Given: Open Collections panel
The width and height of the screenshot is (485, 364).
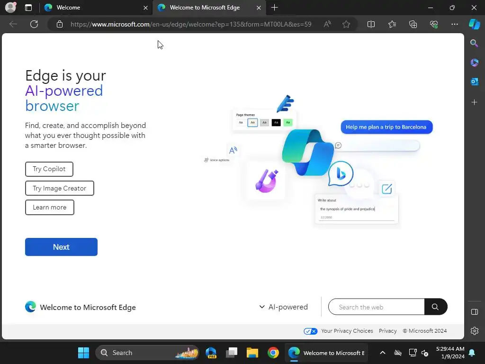Looking at the screenshot, I should (x=413, y=24).
